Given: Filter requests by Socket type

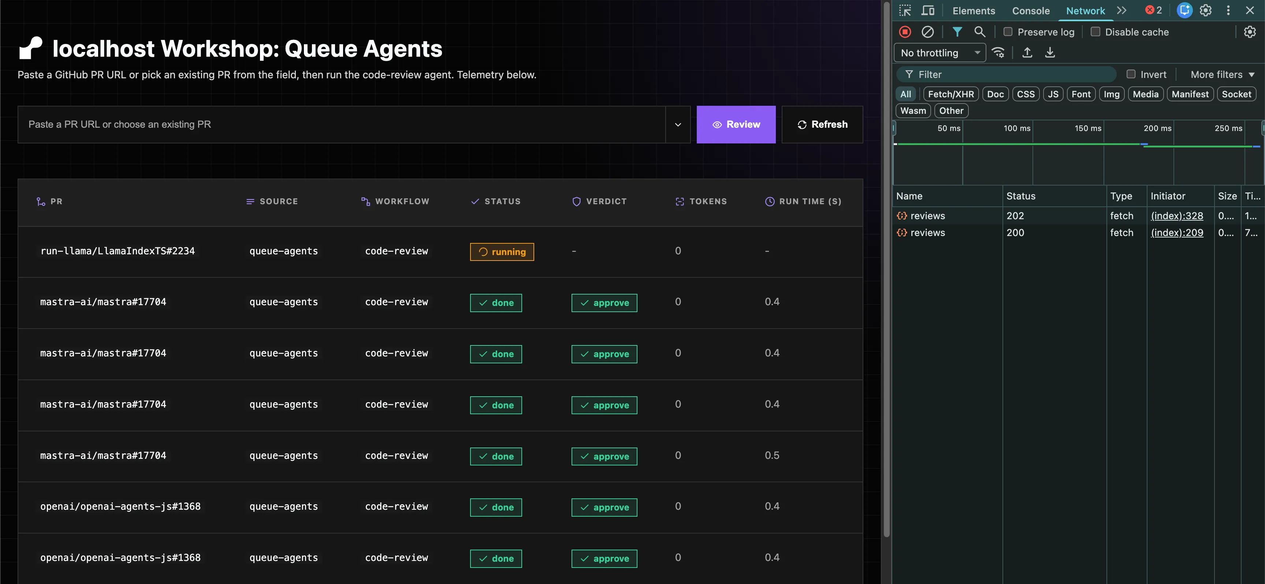Looking at the screenshot, I should click(1236, 94).
